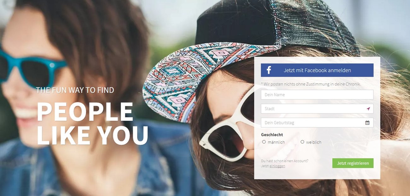Open the 'Dein Geburtstag' date field
The image size is (410, 196).
(x=317, y=123)
